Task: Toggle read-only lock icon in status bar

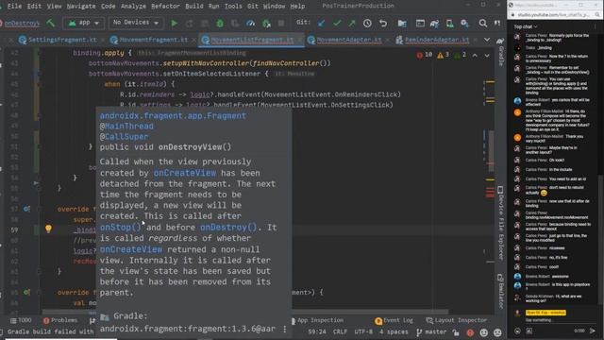Action: point(456,331)
